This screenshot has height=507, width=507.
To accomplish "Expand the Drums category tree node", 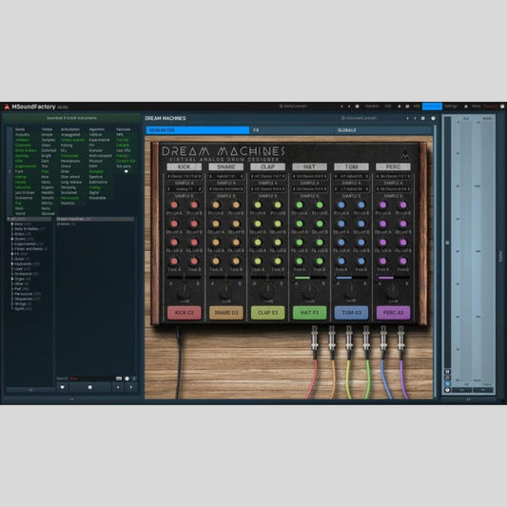I will (x=12, y=239).
